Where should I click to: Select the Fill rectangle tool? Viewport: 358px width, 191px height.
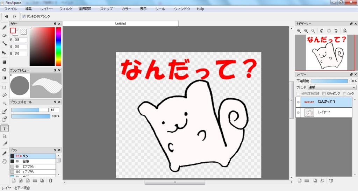[x=4, y=62]
